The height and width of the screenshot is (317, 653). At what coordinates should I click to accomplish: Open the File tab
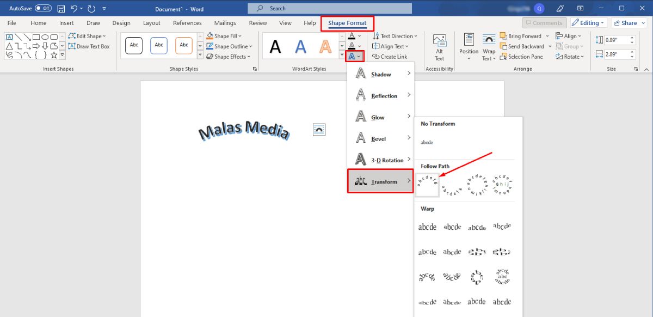(12, 23)
